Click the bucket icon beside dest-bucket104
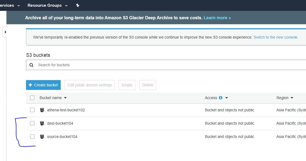This screenshot has width=306, height=161. click(42, 123)
